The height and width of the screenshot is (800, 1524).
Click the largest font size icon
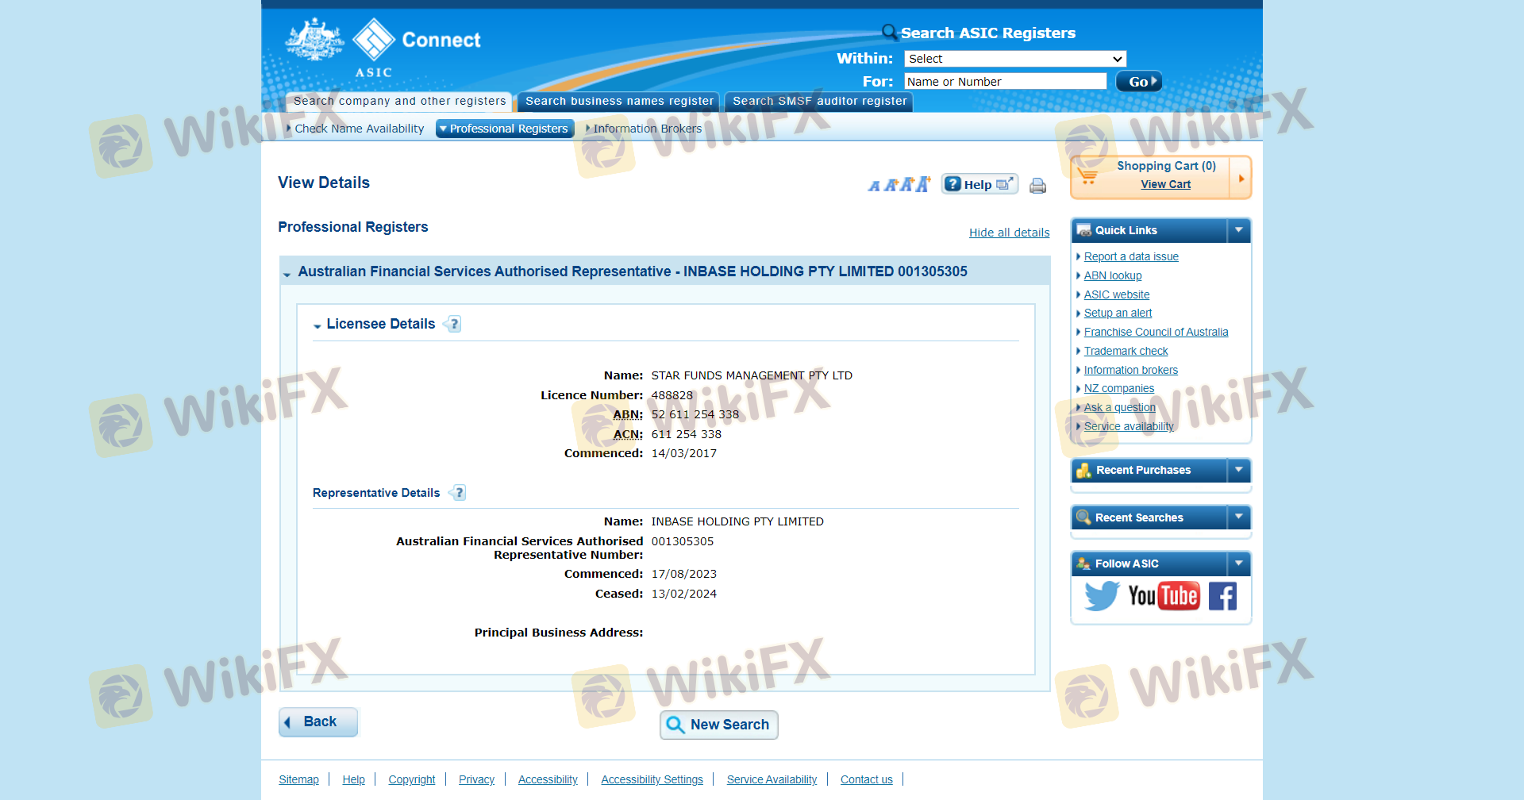pos(922,184)
